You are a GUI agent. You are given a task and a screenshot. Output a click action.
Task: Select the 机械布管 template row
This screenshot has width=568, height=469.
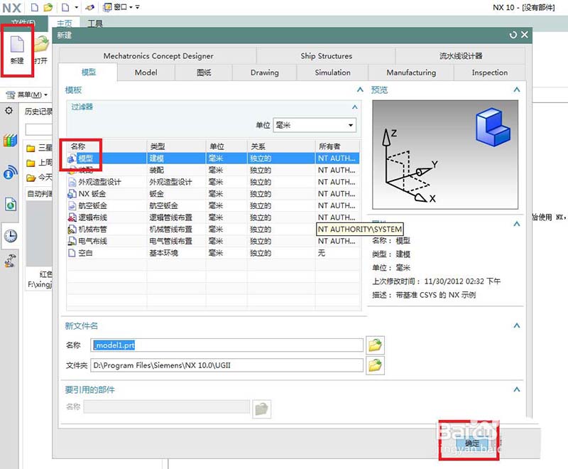(214, 229)
